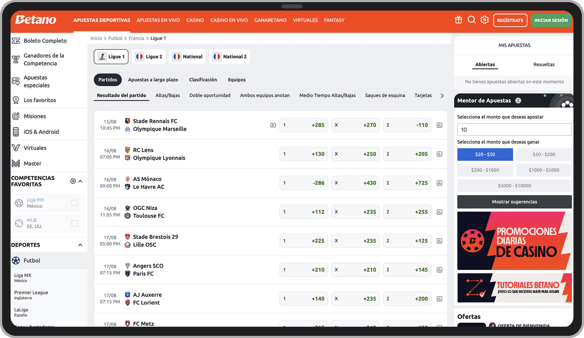
Task: Open stats icon for RC Lens vs Lyonnais
Action: pos(439,154)
